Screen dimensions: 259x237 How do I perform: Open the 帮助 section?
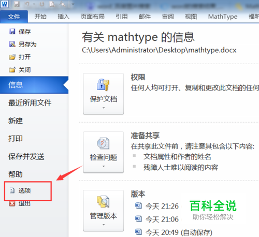pyautogui.click(x=16, y=174)
